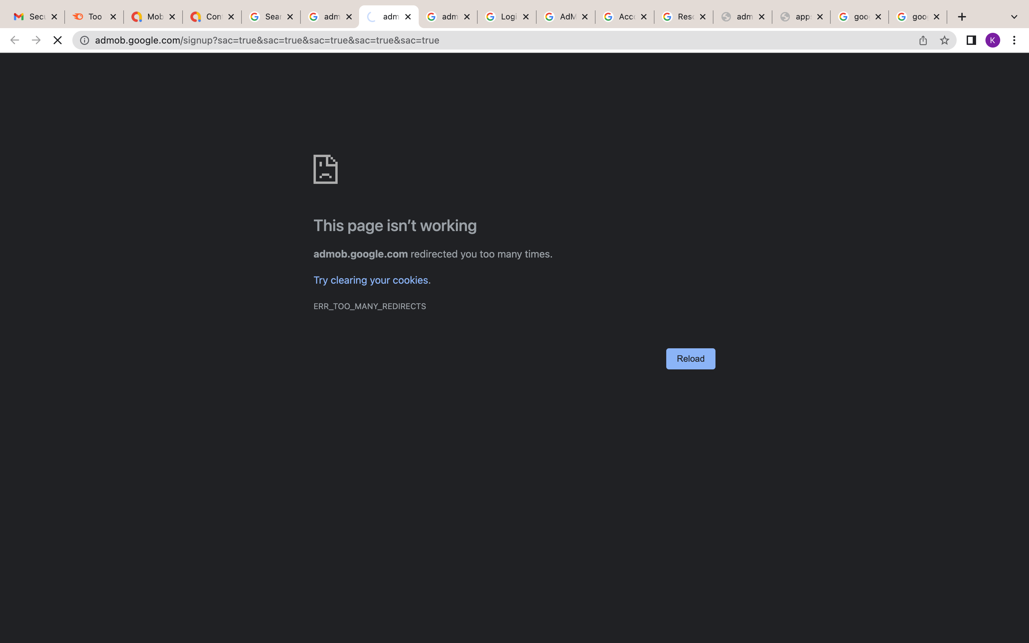Click the forward navigation arrow

[x=36, y=41]
